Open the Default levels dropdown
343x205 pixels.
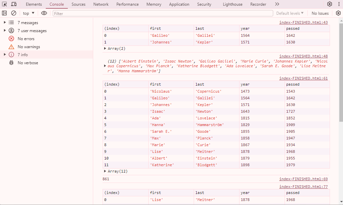pos(289,13)
